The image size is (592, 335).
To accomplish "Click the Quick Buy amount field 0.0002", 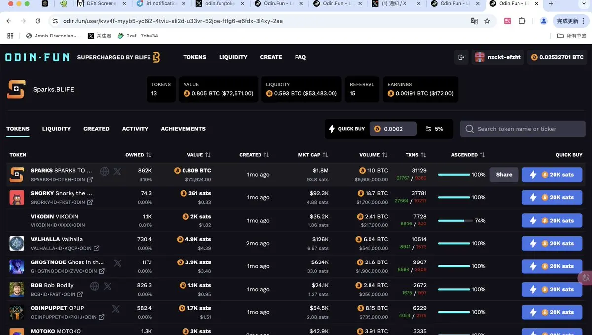I will coord(393,129).
